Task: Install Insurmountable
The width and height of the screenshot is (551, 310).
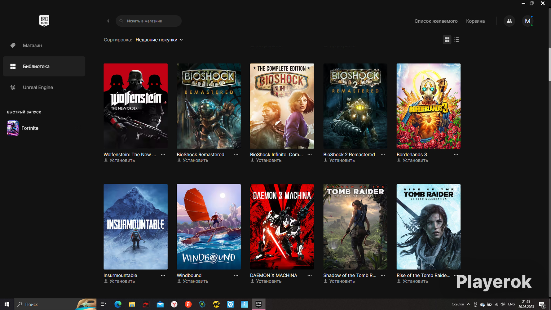Action: (x=120, y=281)
